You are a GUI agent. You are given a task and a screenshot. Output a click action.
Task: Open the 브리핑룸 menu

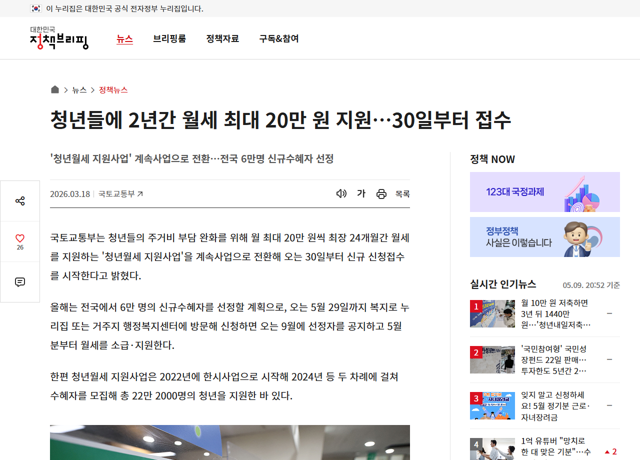click(169, 38)
